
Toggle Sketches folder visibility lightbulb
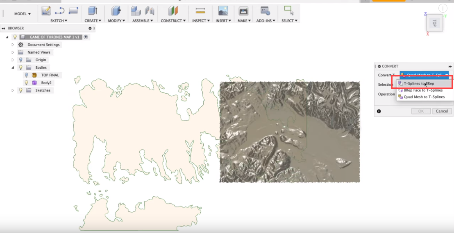point(20,90)
